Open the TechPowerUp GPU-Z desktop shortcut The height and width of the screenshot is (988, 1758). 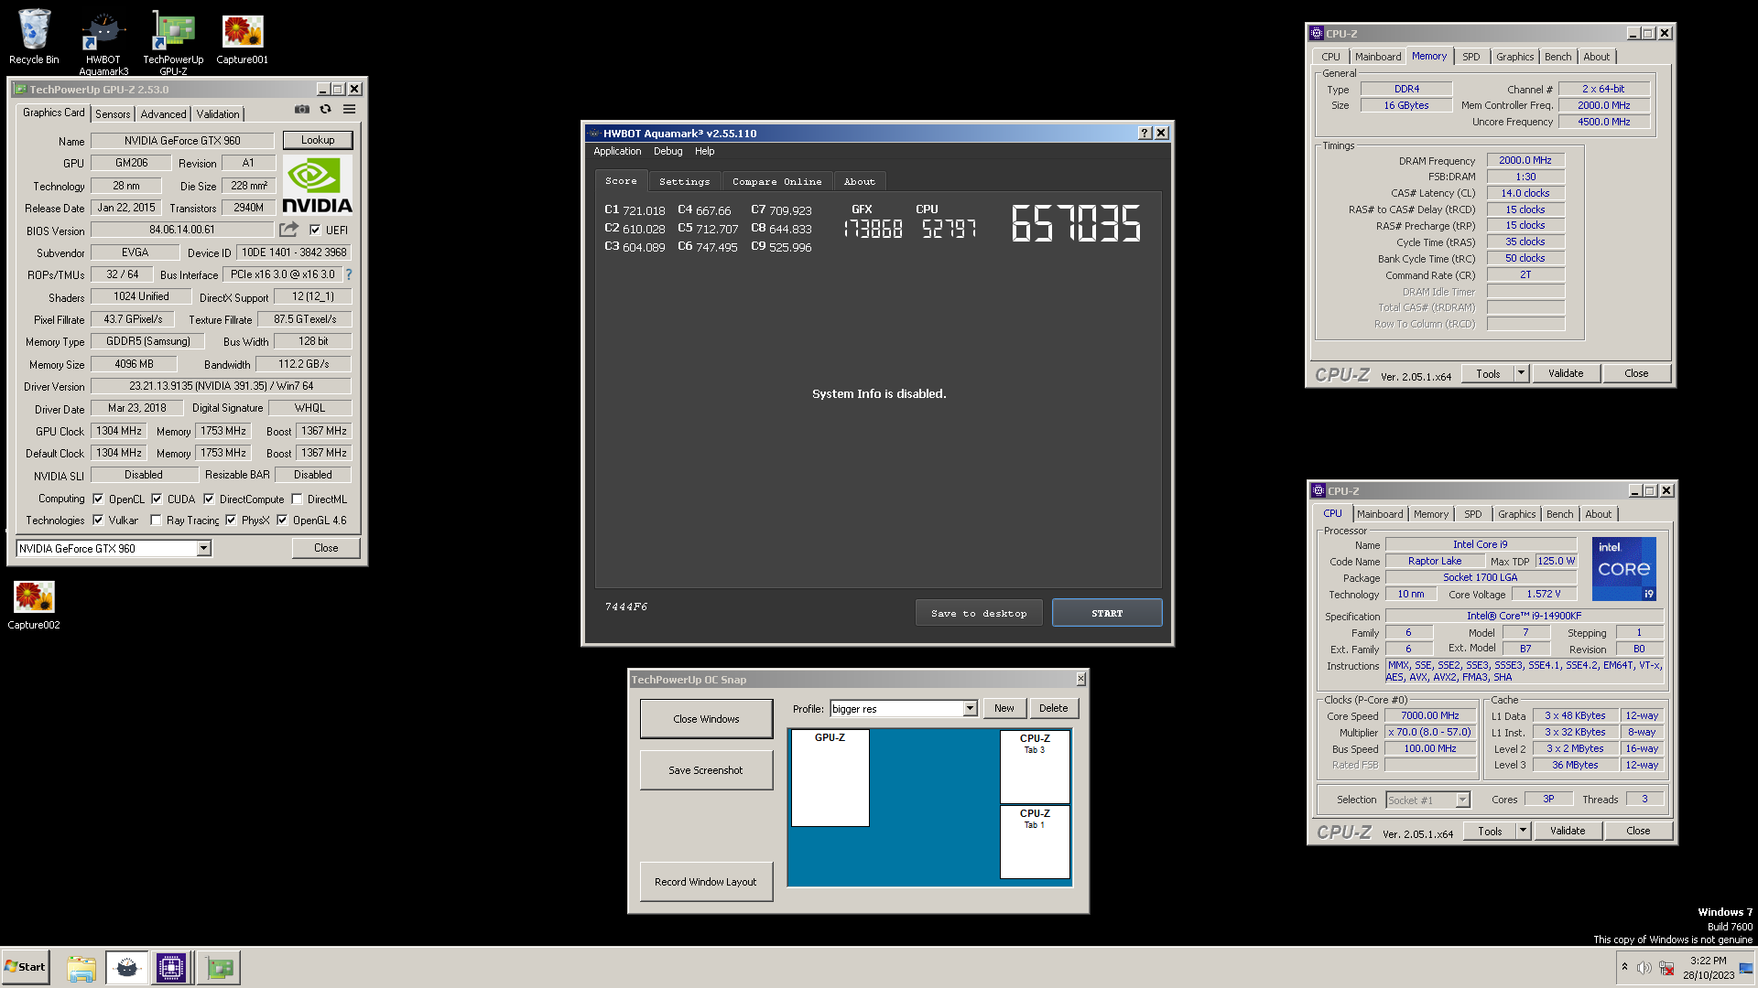pos(173,43)
